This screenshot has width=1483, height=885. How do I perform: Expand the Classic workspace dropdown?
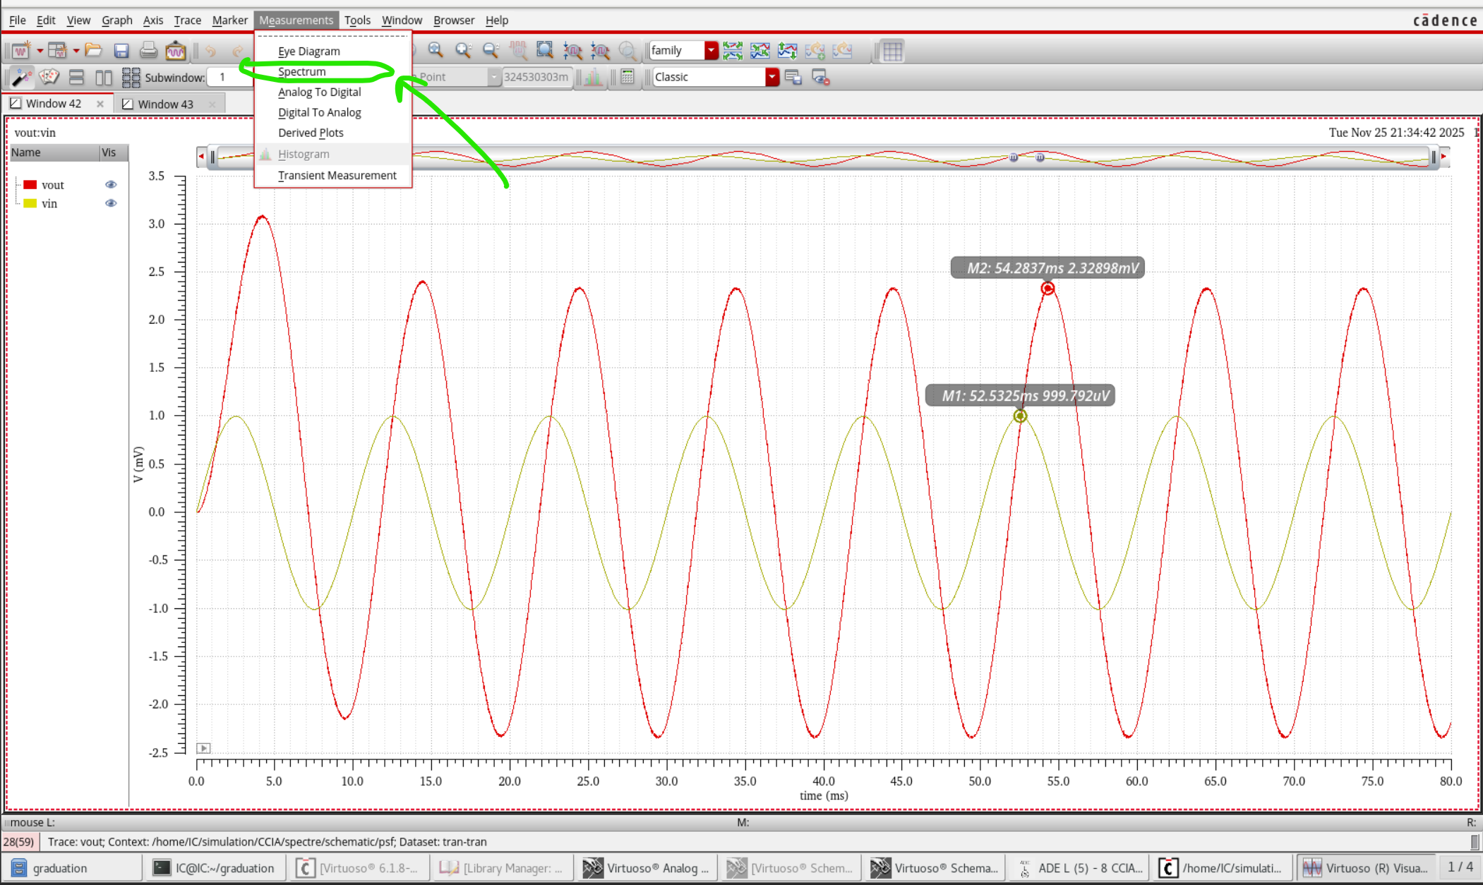(772, 77)
